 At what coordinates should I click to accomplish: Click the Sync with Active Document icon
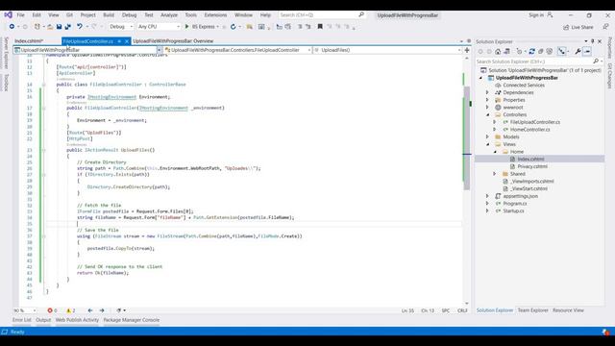coord(531,51)
